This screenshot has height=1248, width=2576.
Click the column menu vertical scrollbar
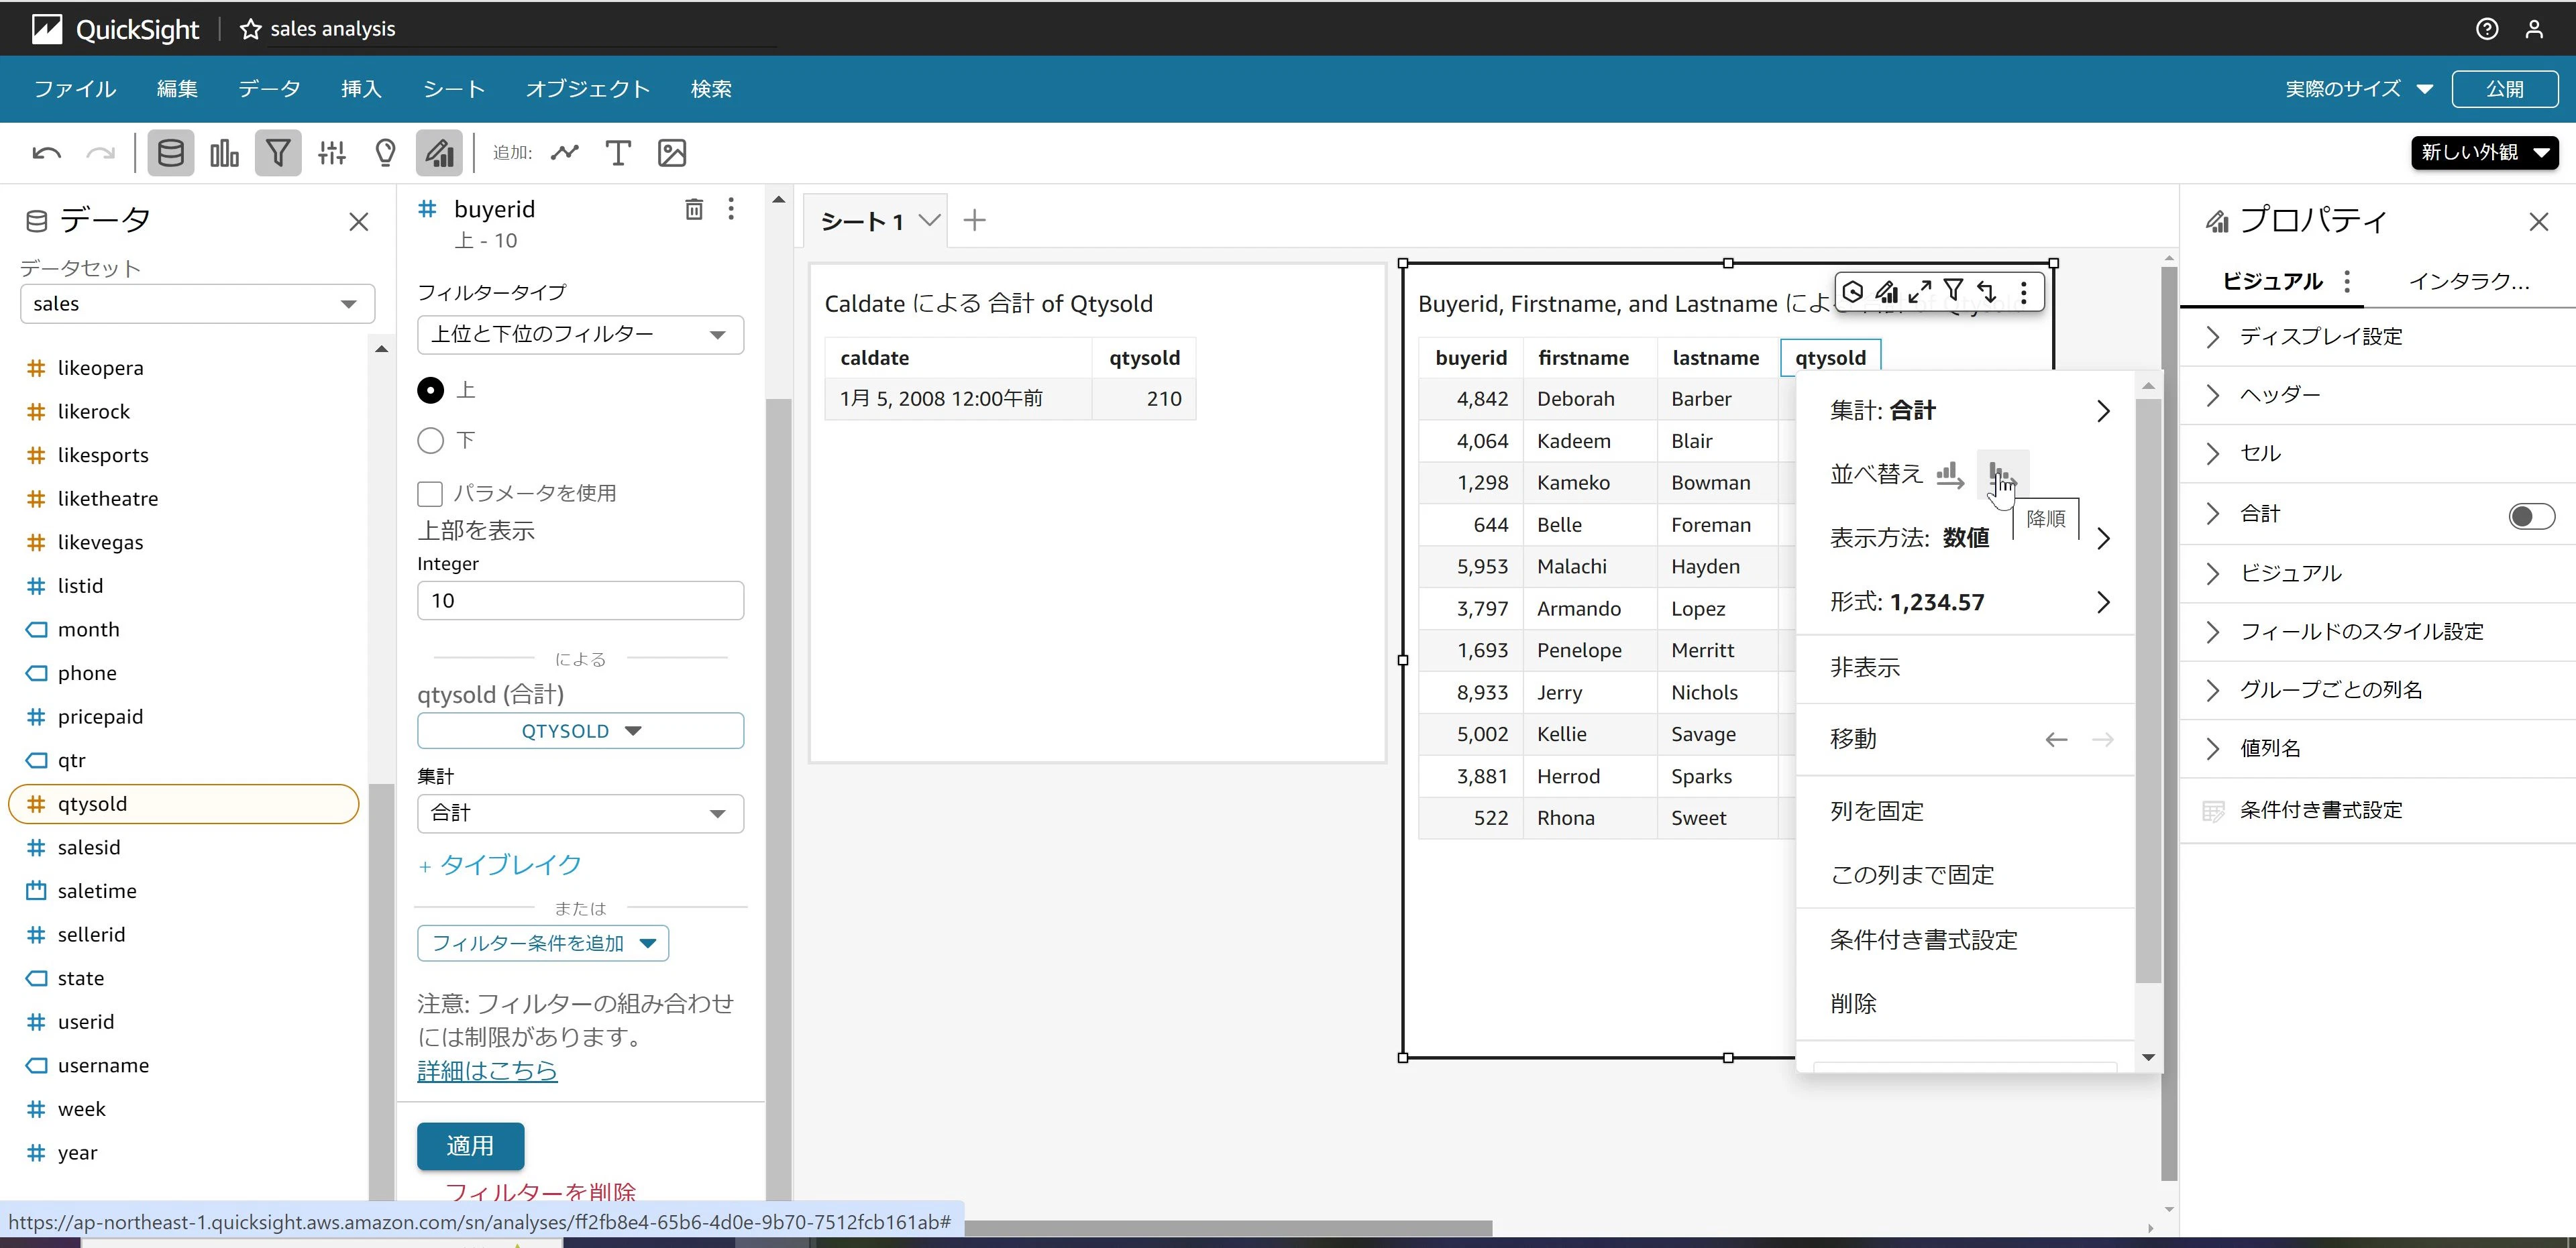(2148, 690)
